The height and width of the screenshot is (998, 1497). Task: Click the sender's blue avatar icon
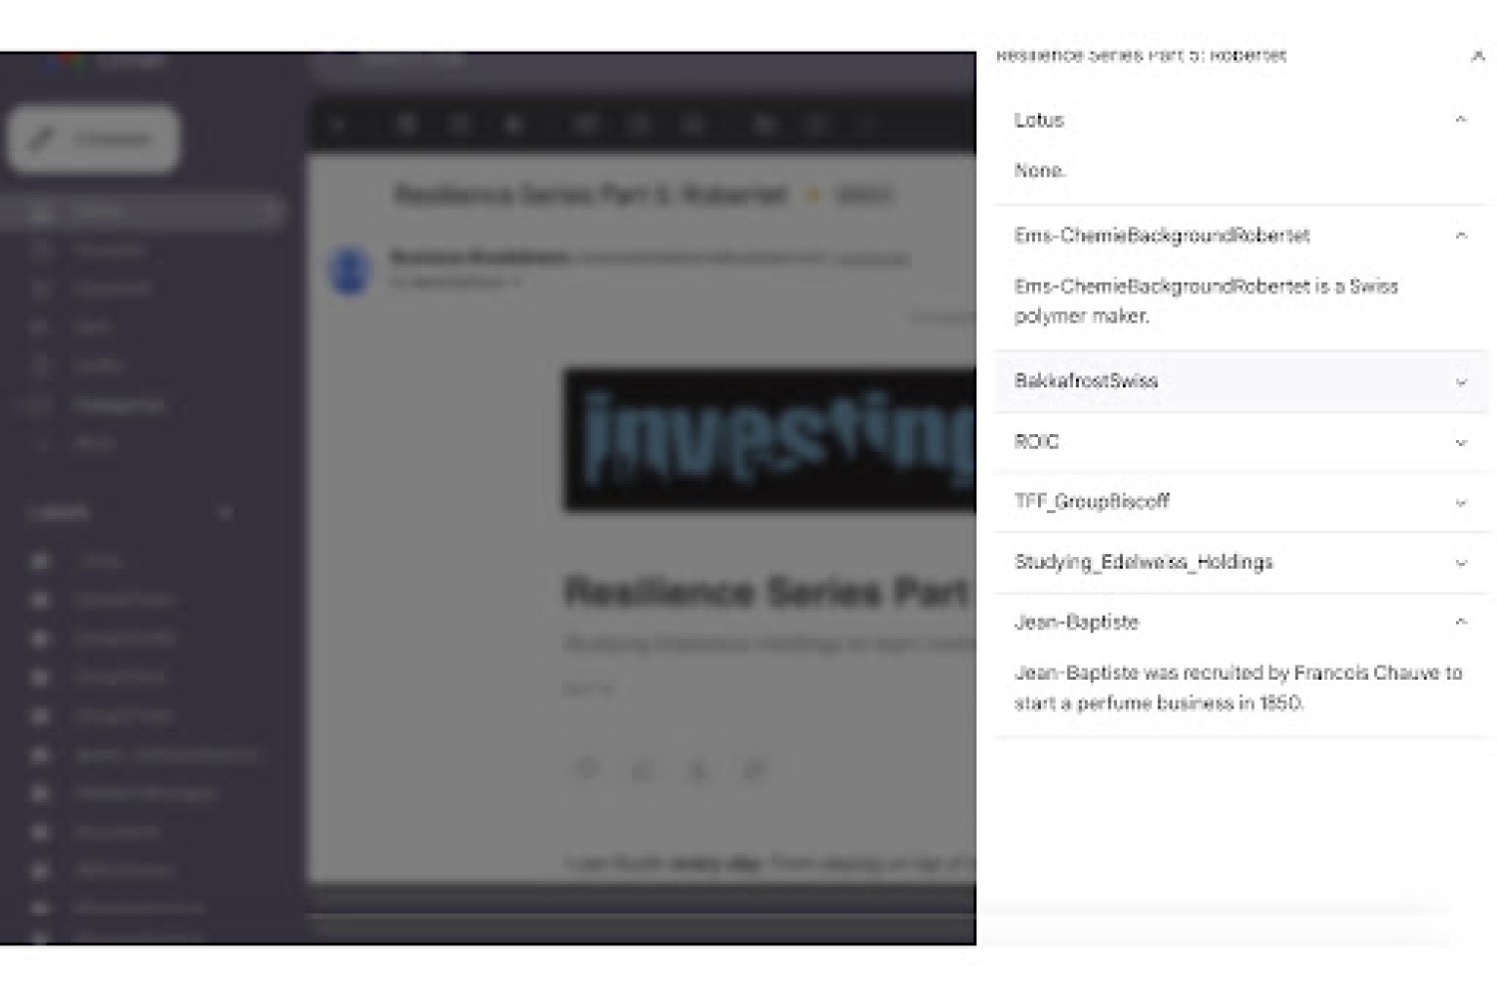[x=350, y=270]
